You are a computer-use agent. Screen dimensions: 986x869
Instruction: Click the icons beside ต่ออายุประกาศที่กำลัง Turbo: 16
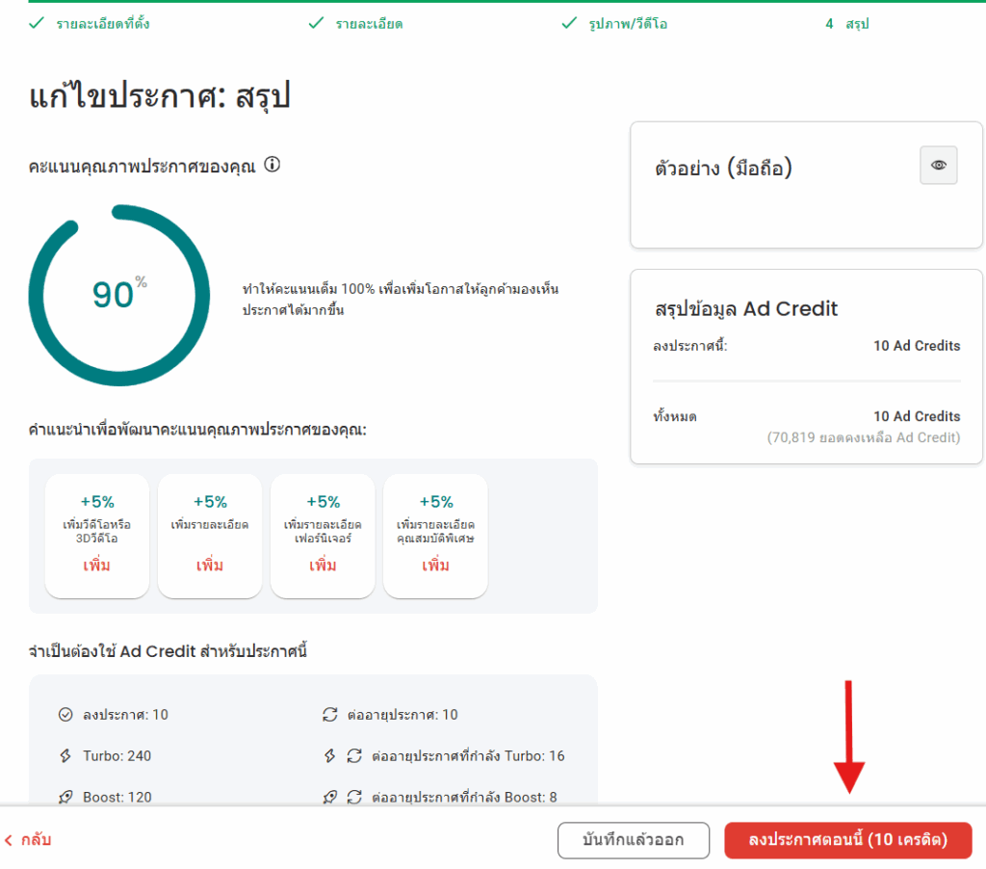click(x=343, y=756)
